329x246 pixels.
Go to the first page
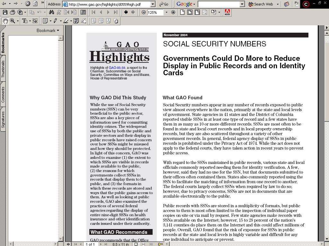(x=93, y=12)
